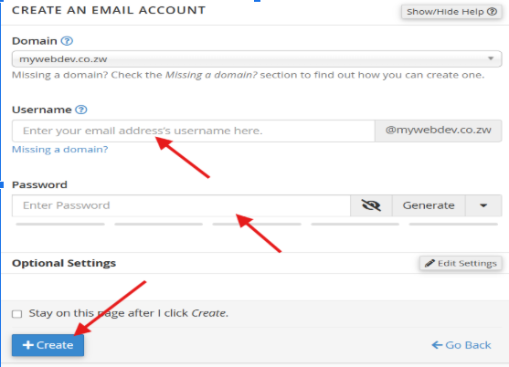Focus the Username input field
Viewport: 509px width, 367px height.
(194, 131)
